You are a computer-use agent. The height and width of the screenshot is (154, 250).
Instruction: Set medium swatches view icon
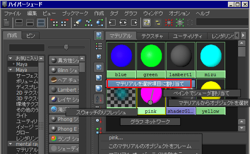point(99,67)
